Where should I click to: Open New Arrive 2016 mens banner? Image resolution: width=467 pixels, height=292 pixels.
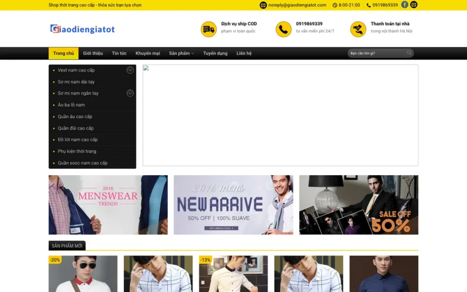(x=233, y=205)
